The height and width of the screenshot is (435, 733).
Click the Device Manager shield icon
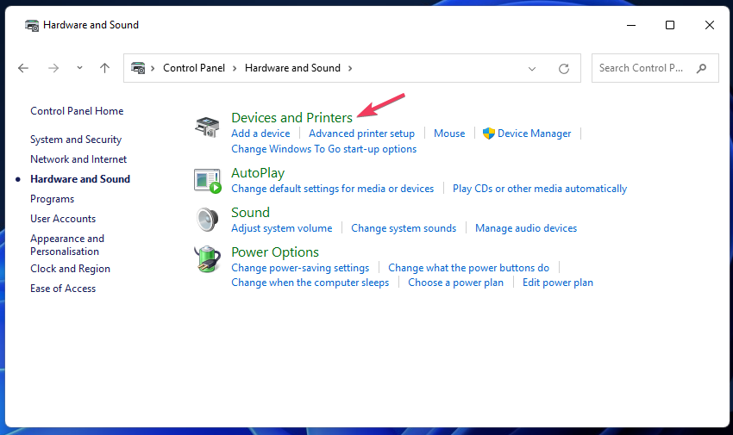click(488, 134)
